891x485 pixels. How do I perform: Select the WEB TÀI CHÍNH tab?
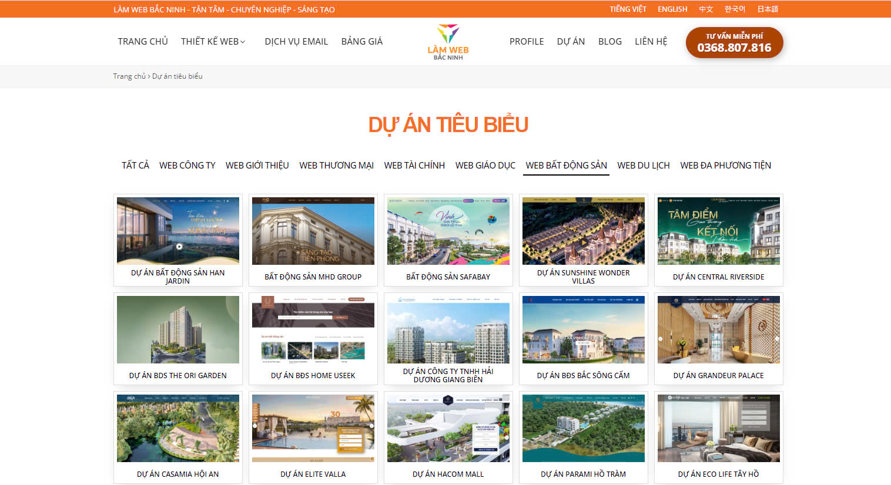[x=414, y=166]
